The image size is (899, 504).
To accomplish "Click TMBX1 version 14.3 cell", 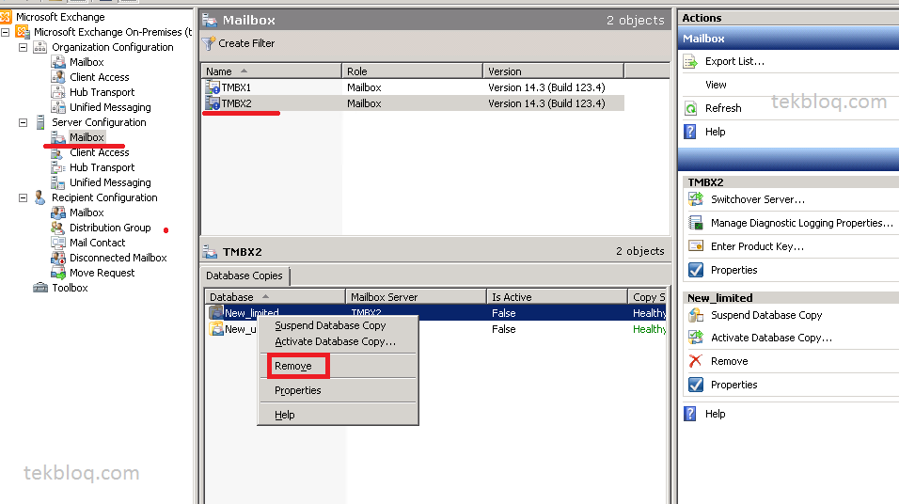I will tap(546, 87).
